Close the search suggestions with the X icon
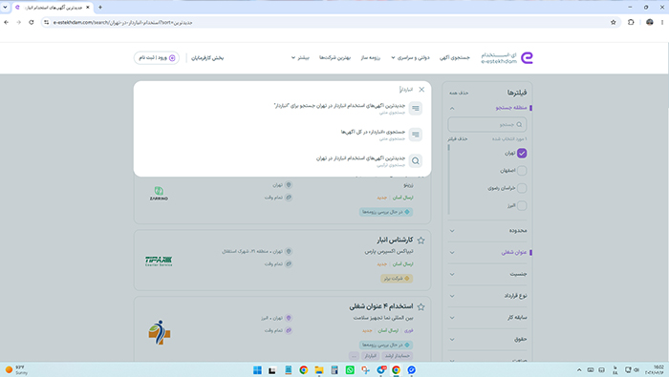 tap(421, 90)
